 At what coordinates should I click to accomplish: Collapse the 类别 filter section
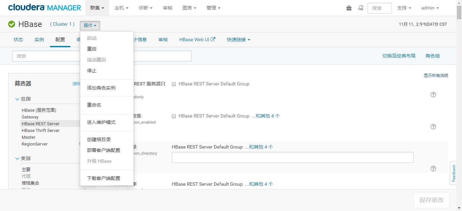[x=23, y=158]
